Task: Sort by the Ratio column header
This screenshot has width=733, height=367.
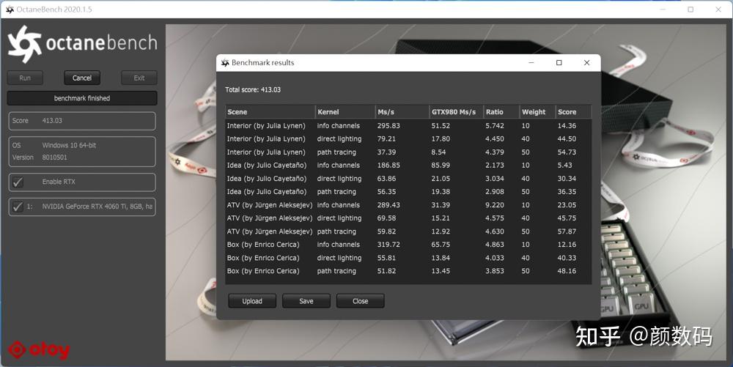Action: (x=501, y=112)
